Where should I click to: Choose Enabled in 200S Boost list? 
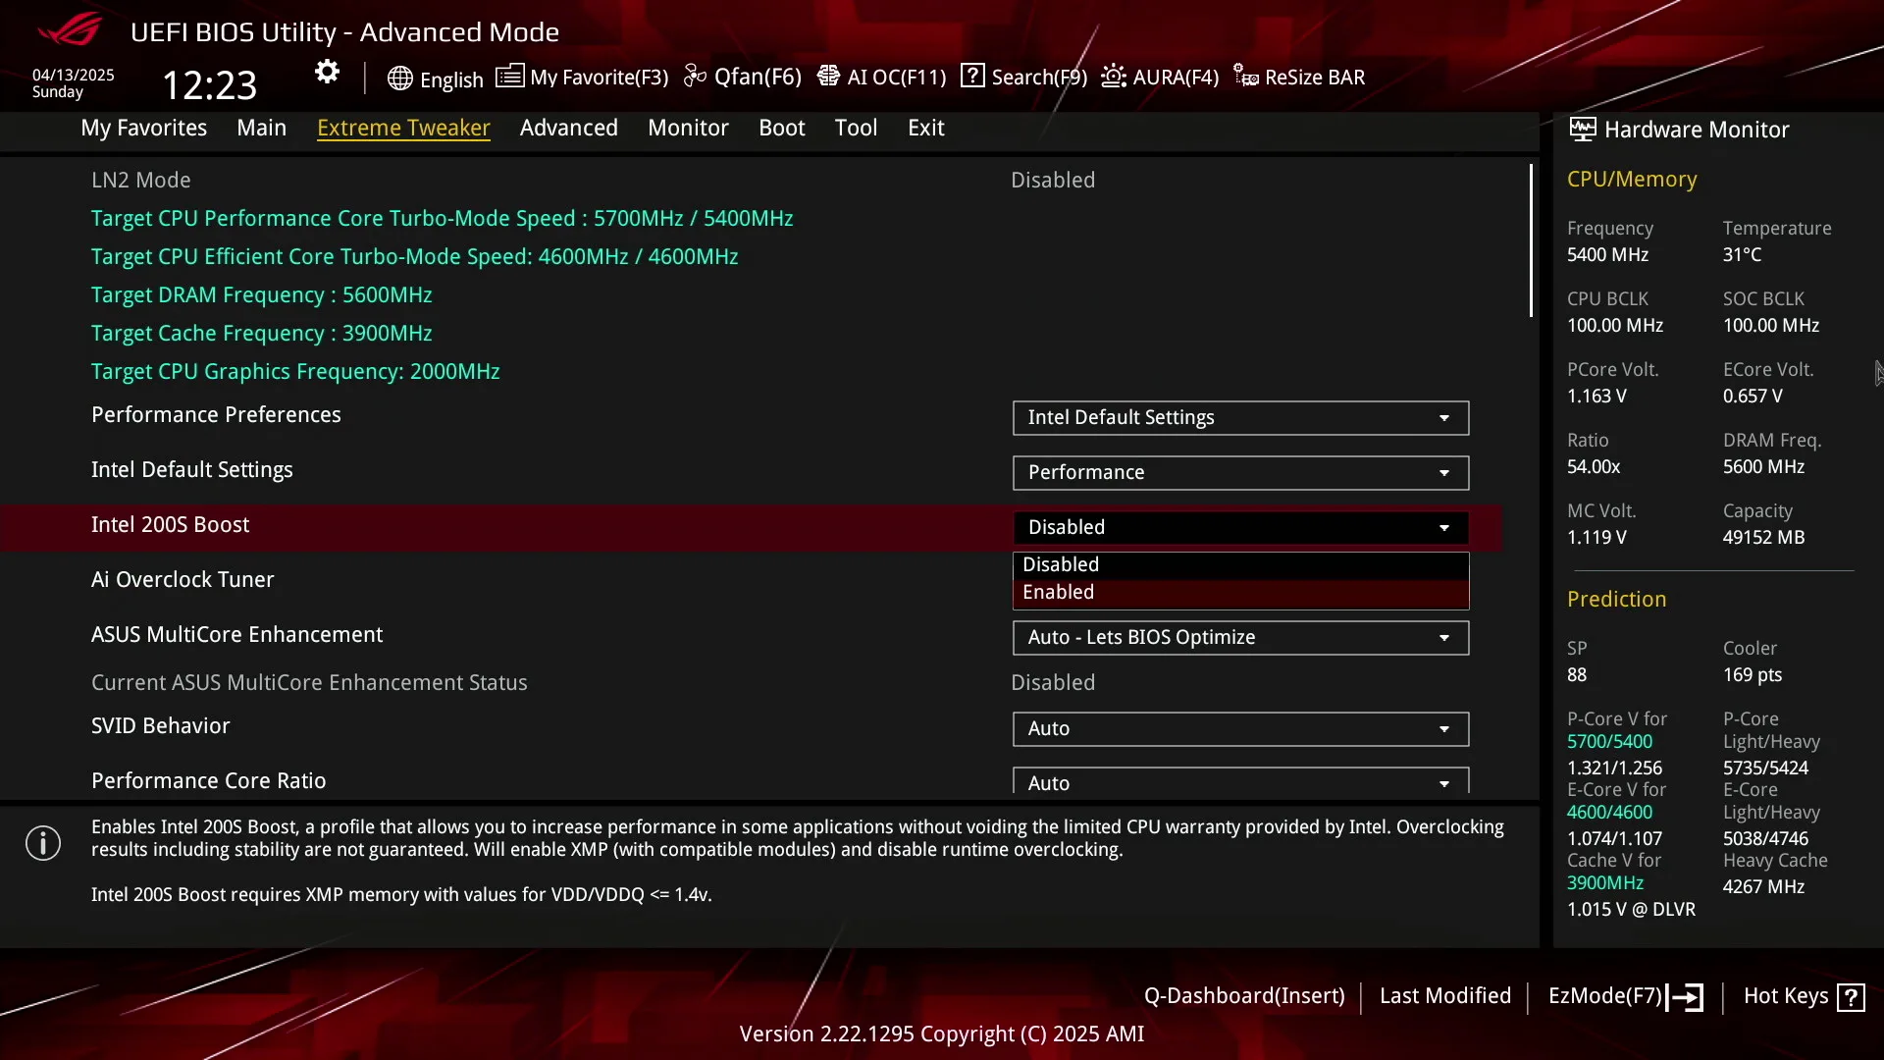[1240, 592]
